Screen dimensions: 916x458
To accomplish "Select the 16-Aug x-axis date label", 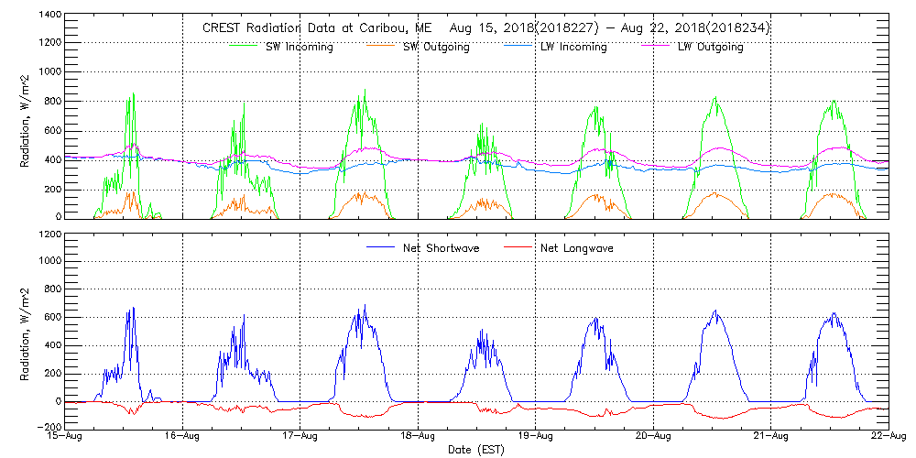I will pyautogui.click(x=184, y=437).
